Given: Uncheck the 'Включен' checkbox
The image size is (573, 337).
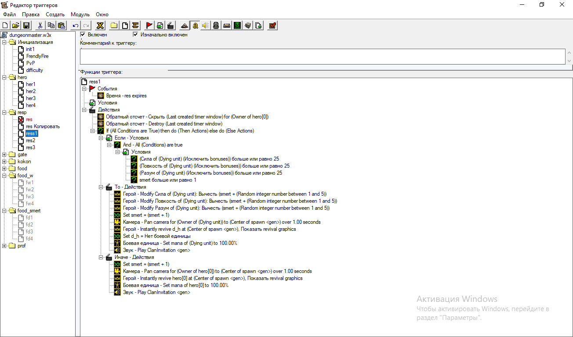Looking at the screenshot, I should [83, 34].
